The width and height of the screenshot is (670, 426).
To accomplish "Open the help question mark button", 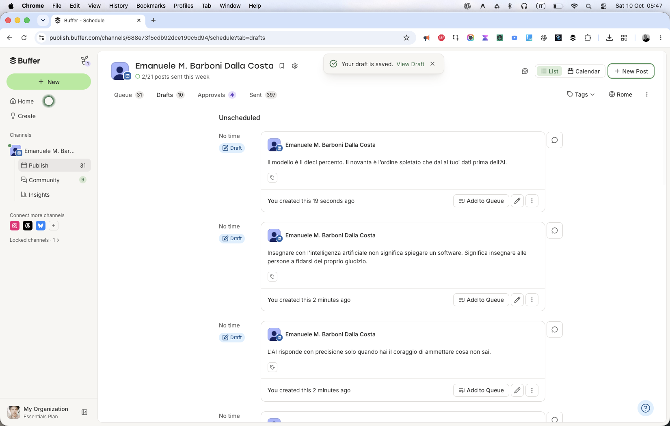I will 646,408.
